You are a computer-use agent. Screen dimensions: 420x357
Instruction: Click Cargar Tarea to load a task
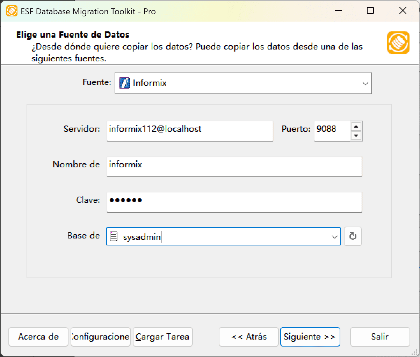pos(162,337)
